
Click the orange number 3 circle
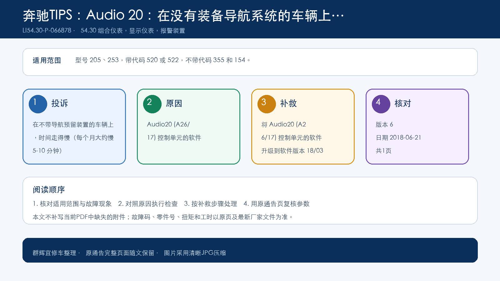[267, 104]
